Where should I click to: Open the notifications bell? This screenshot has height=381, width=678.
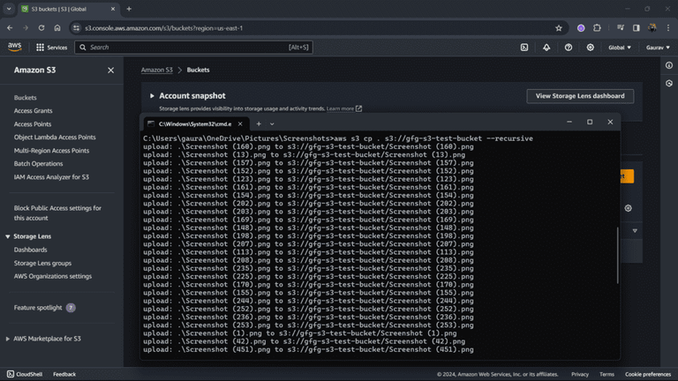(546, 47)
